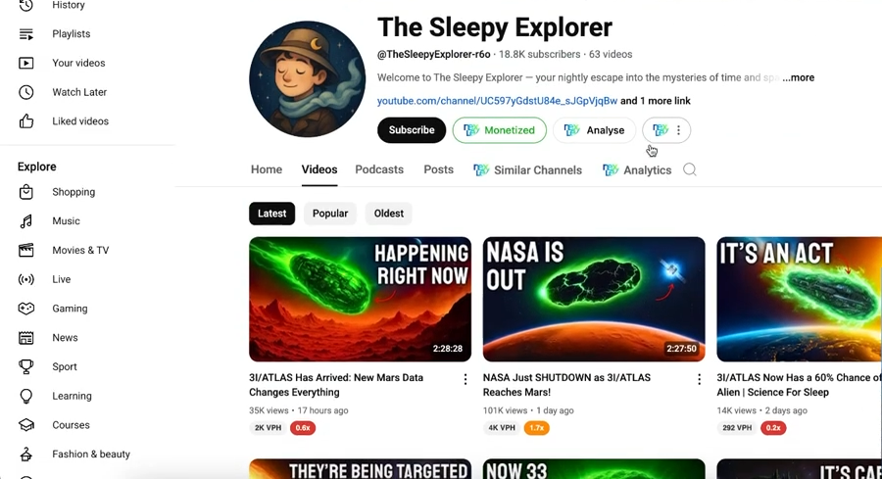
Task: Open the NASA IS OUT video thumbnail
Action: click(x=594, y=299)
